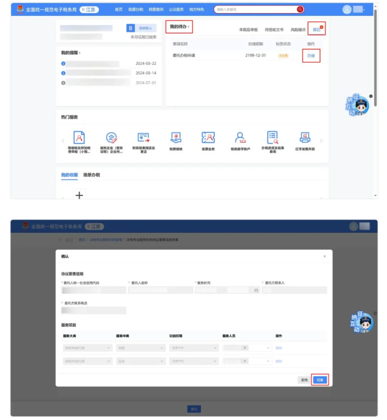Click the 同意 button in the confirmation dialog
This screenshot has height=420, width=387.
[x=320, y=379]
